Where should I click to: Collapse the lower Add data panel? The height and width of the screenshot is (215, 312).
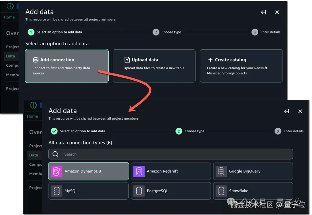click(287, 111)
